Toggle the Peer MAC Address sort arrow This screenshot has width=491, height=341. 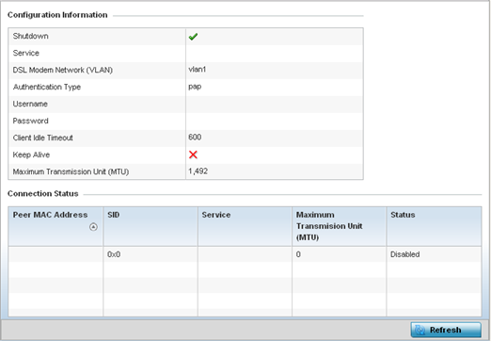point(93,227)
